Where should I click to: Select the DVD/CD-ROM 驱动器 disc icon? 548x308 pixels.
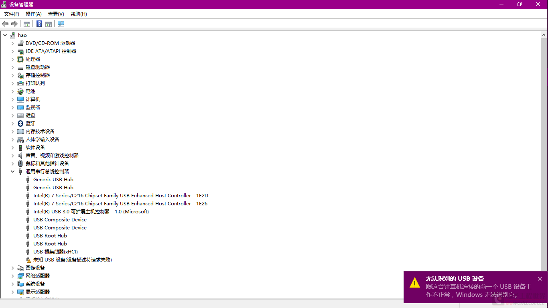tap(20, 43)
